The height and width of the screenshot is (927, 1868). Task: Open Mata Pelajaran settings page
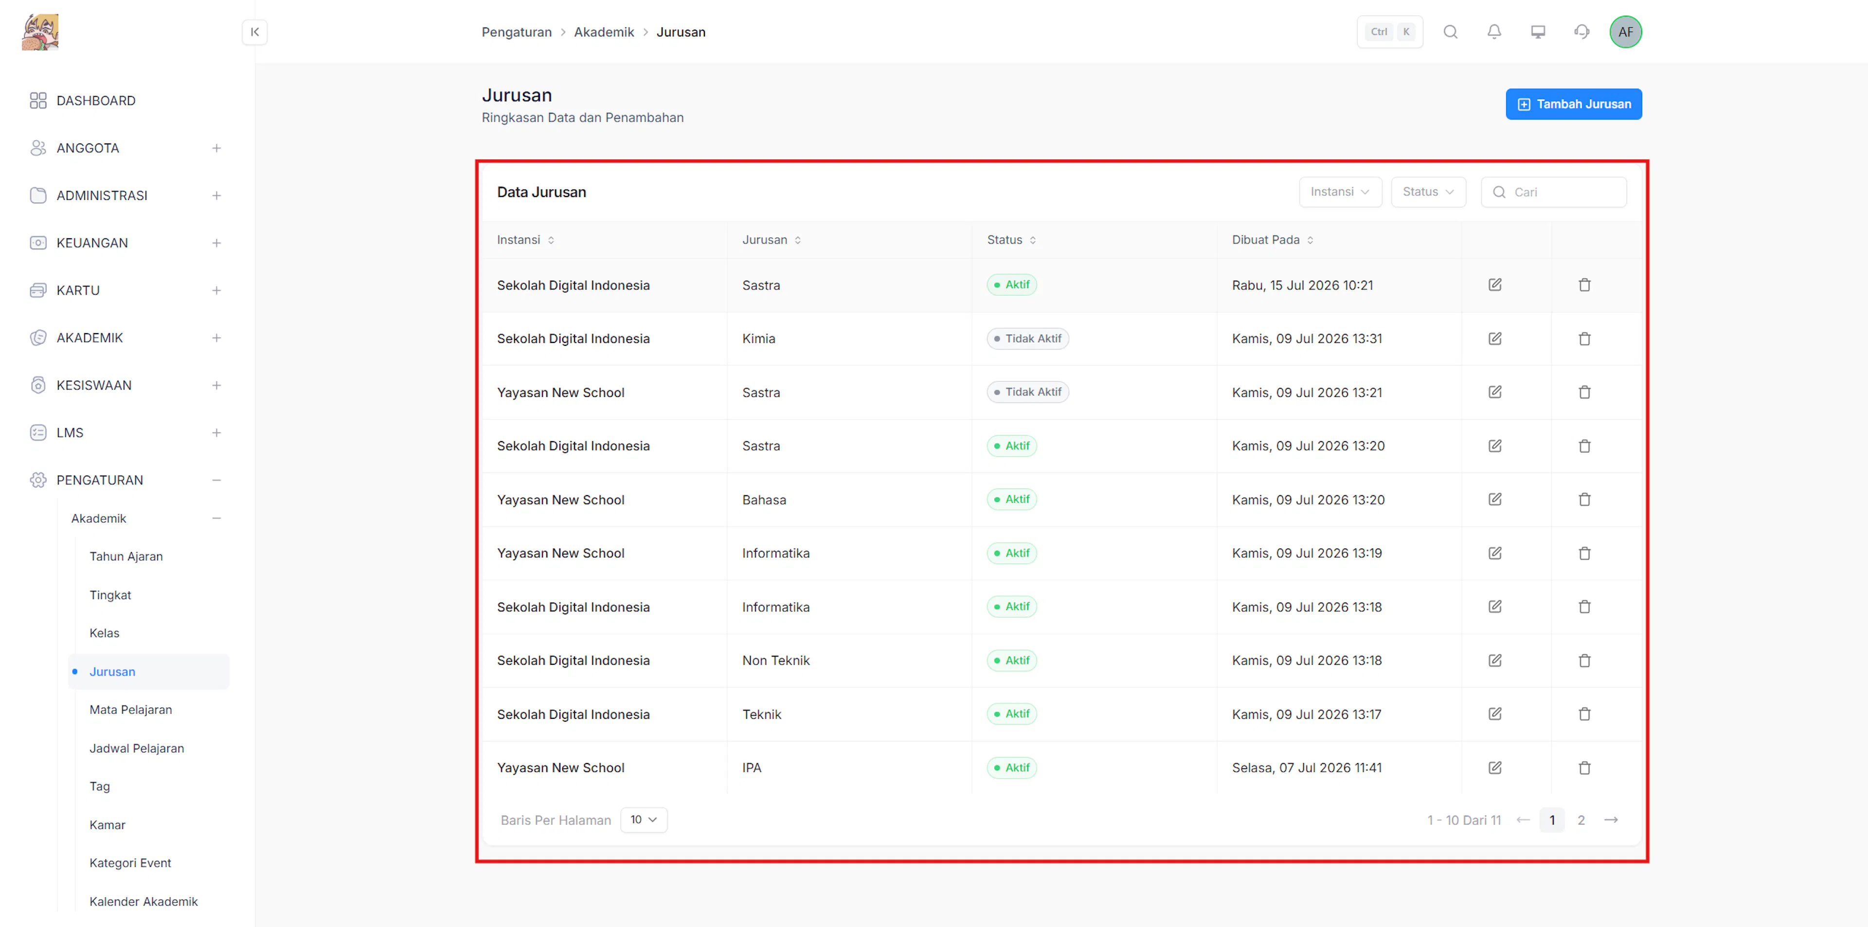(130, 710)
